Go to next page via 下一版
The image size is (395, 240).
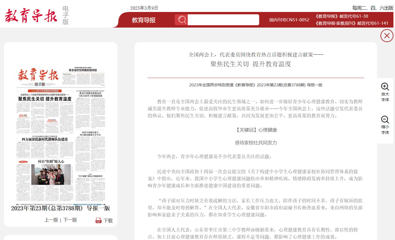point(70,220)
